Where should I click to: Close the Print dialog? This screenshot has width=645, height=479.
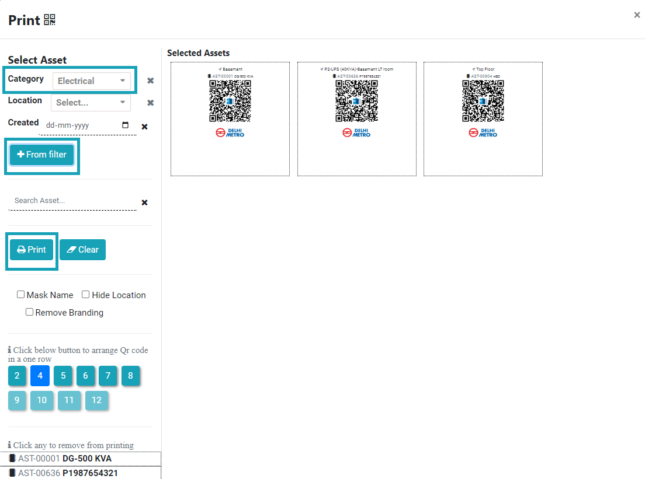[637, 15]
